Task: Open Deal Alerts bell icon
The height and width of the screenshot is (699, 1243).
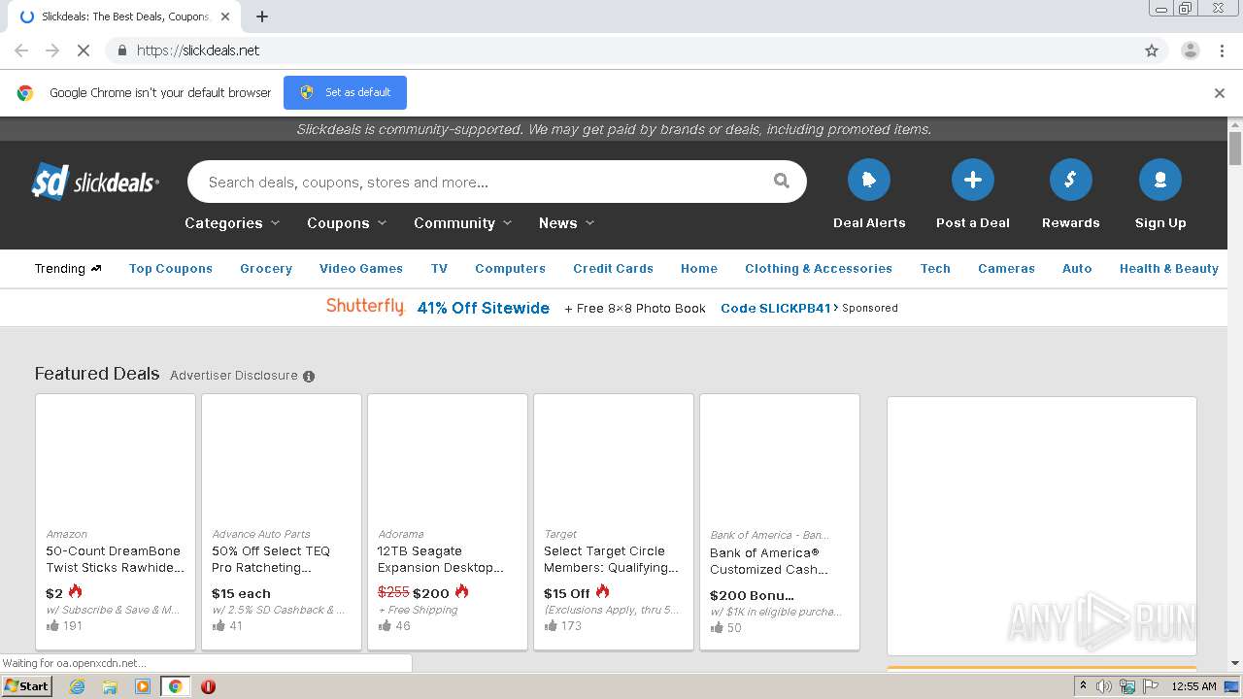Action: (x=869, y=180)
